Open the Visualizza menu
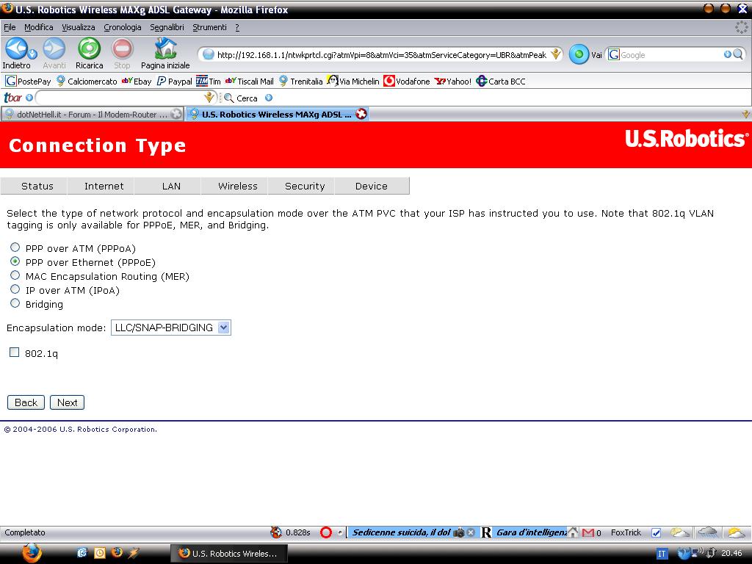This screenshot has height=564, width=752. pyautogui.click(x=79, y=27)
